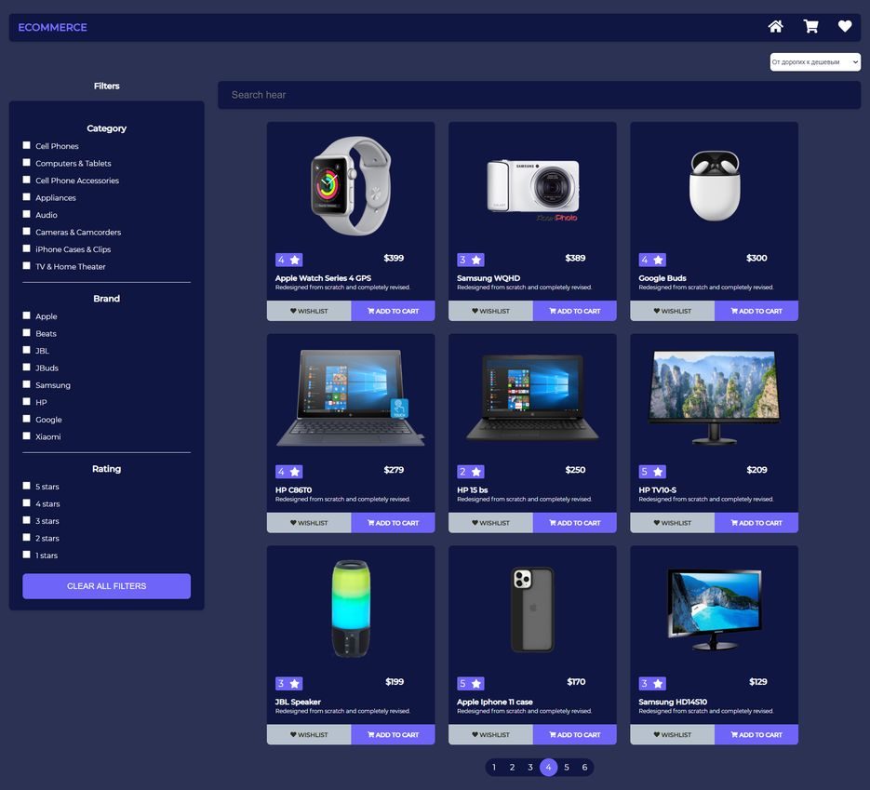Add Google Buds to cart
The height and width of the screenshot is (790, 870).
coord(756,311)
